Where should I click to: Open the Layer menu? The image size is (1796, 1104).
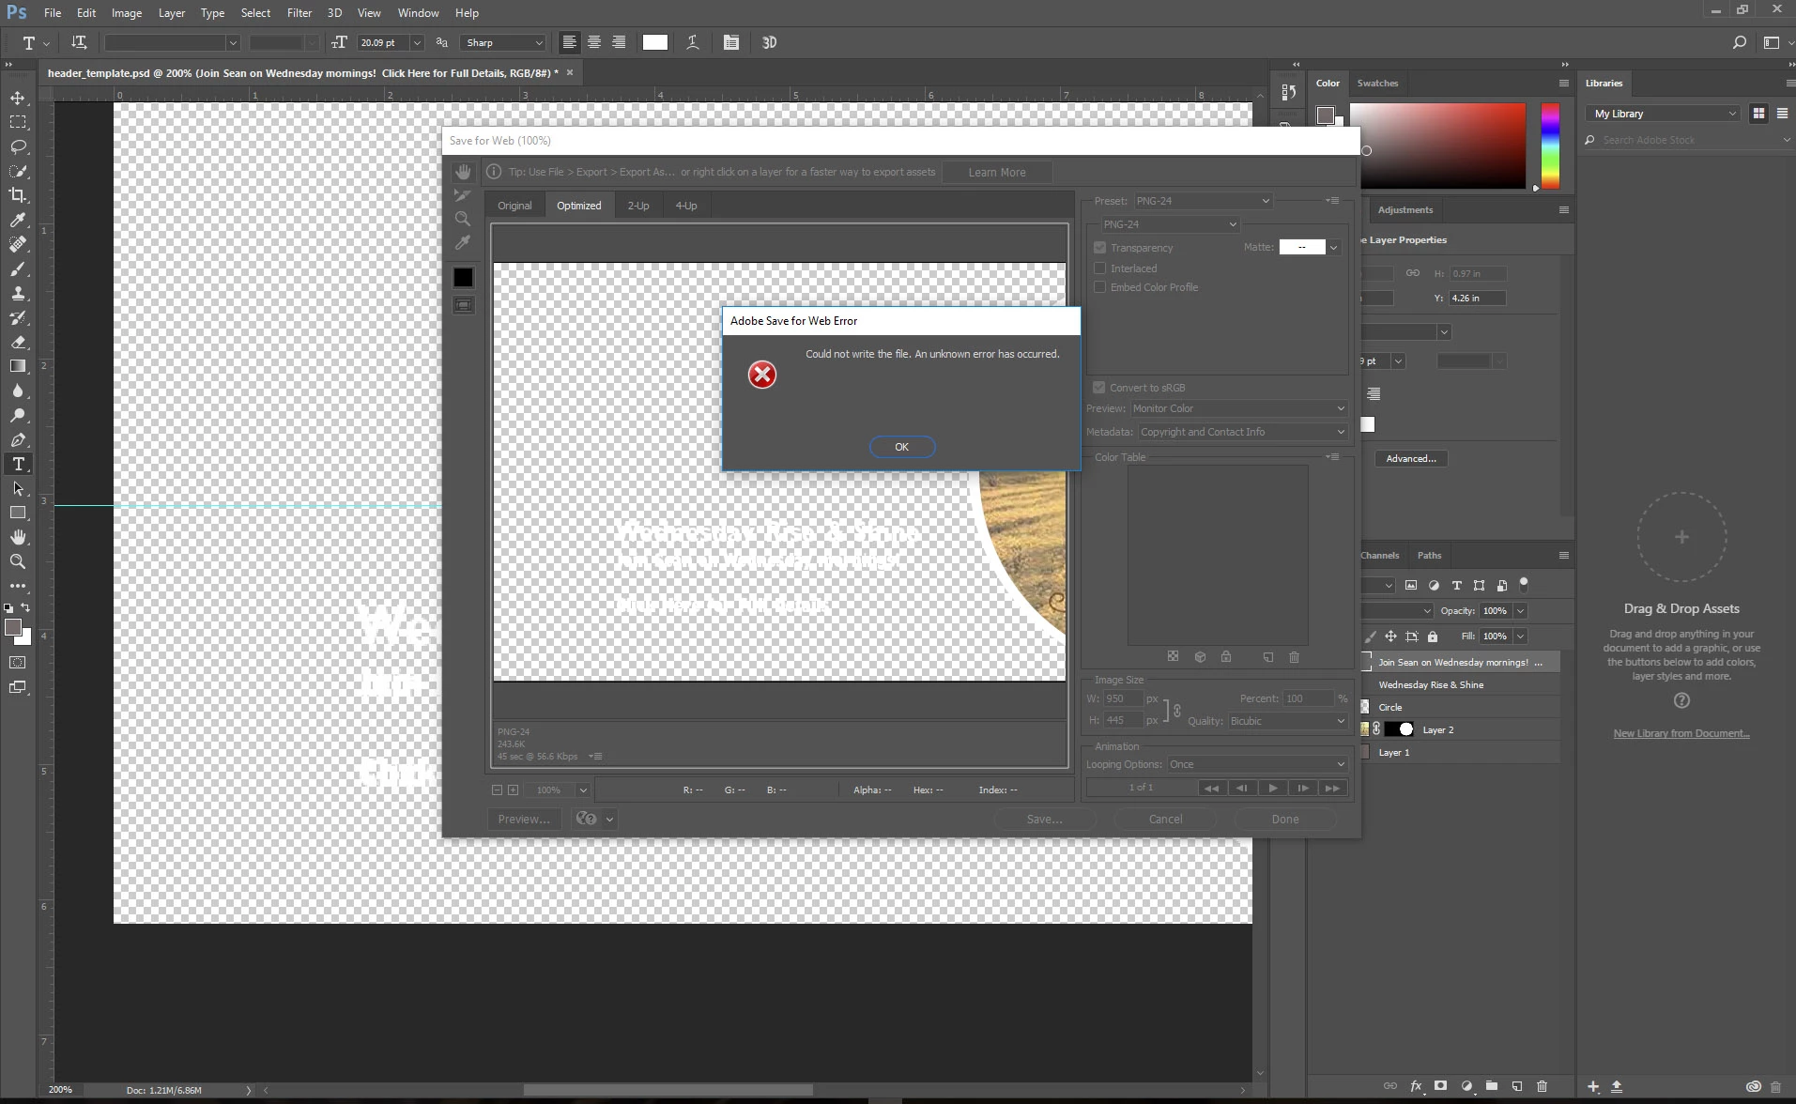(171, 13)
